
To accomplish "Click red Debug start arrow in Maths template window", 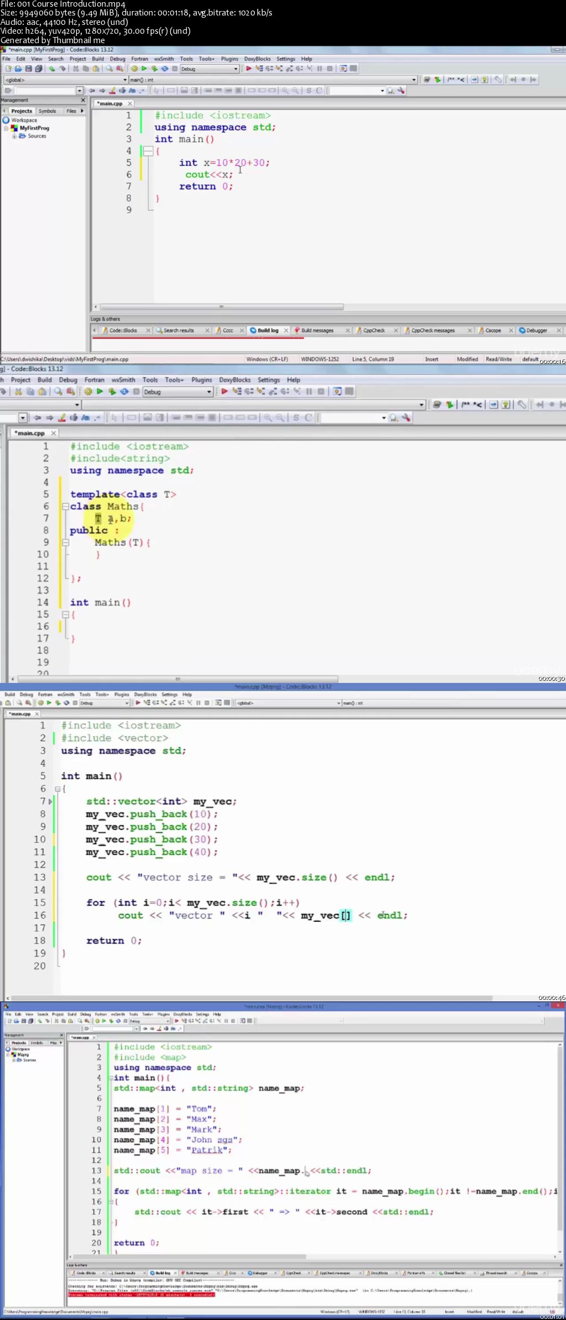I will point(224,392).
